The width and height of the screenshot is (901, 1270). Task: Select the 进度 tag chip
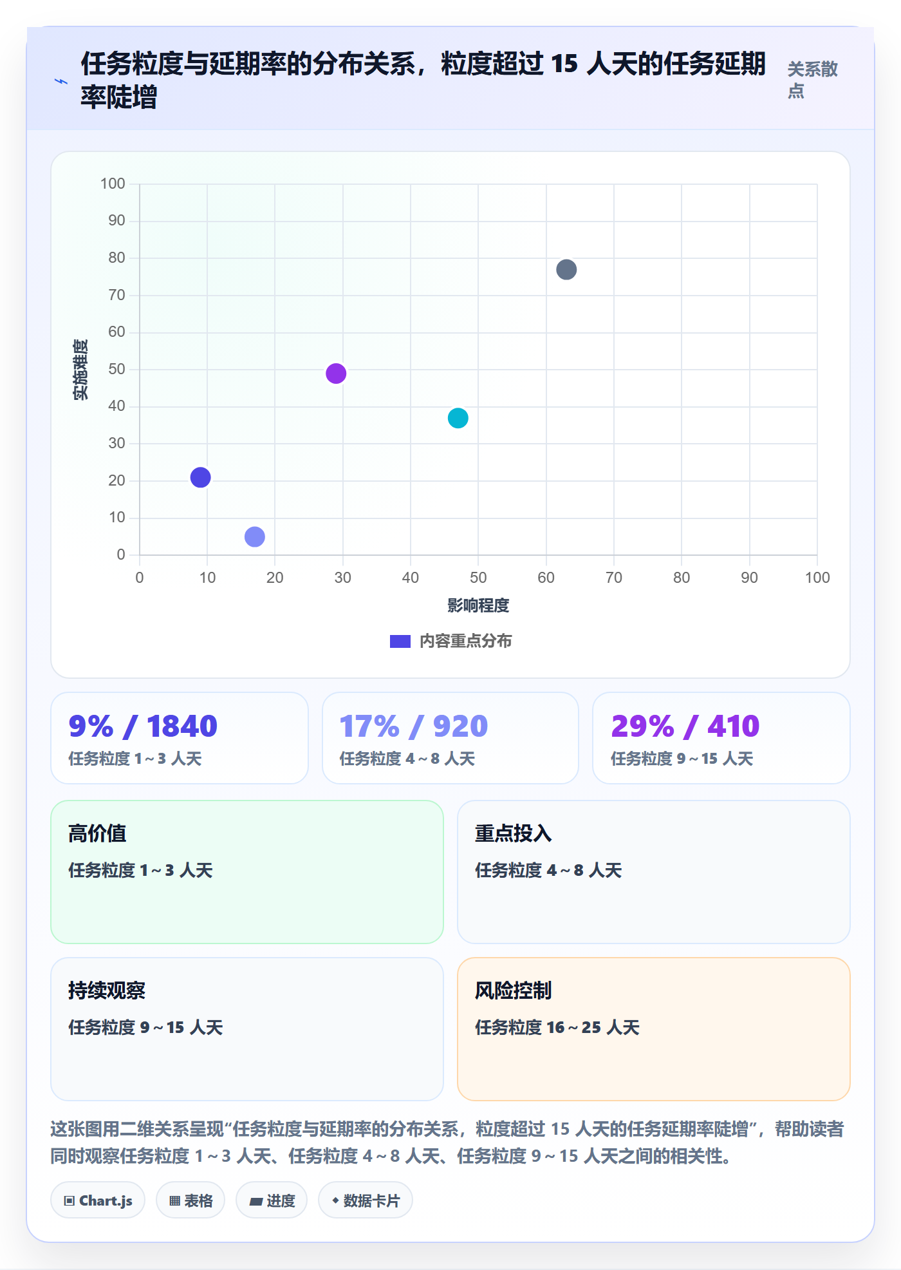click(x=272, y=1200)
